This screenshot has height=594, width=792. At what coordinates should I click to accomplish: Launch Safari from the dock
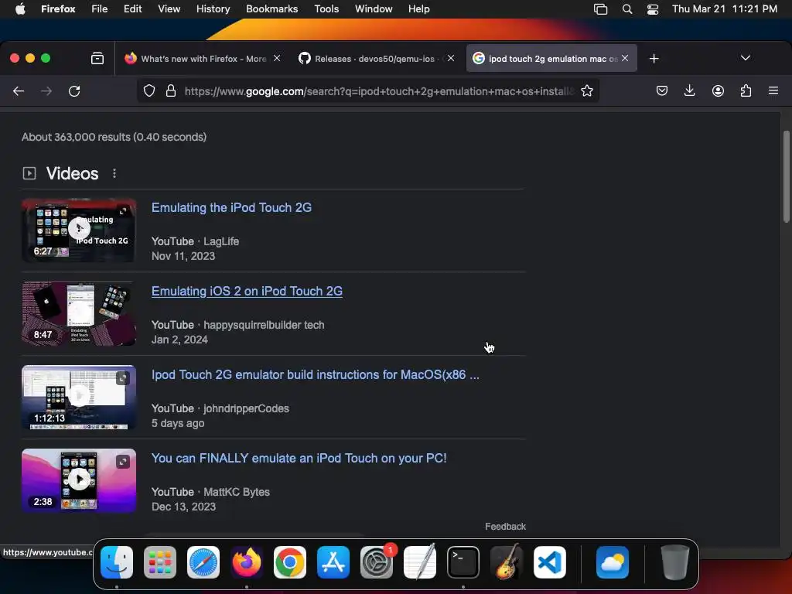(203, 562)
